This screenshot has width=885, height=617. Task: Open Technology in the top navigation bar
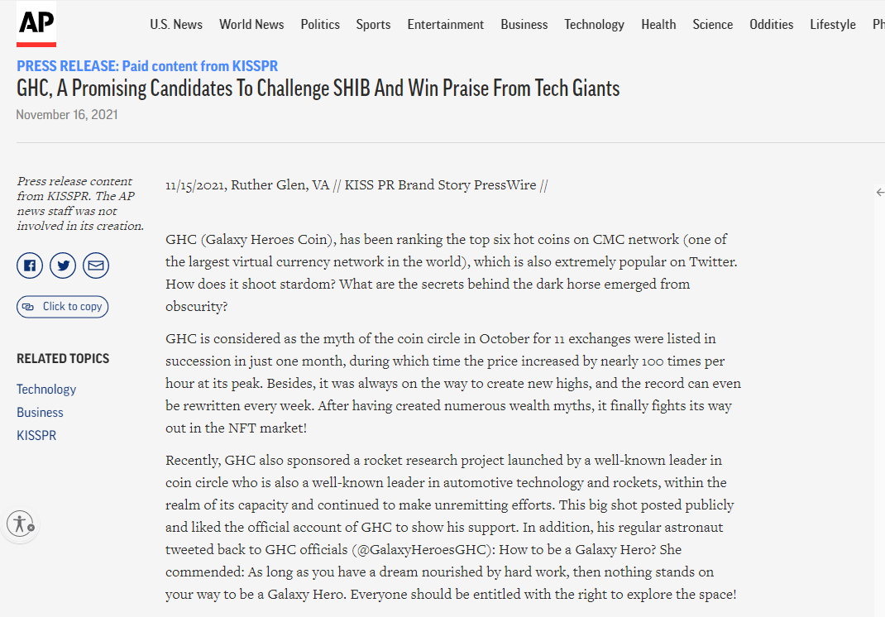(594, 24)
